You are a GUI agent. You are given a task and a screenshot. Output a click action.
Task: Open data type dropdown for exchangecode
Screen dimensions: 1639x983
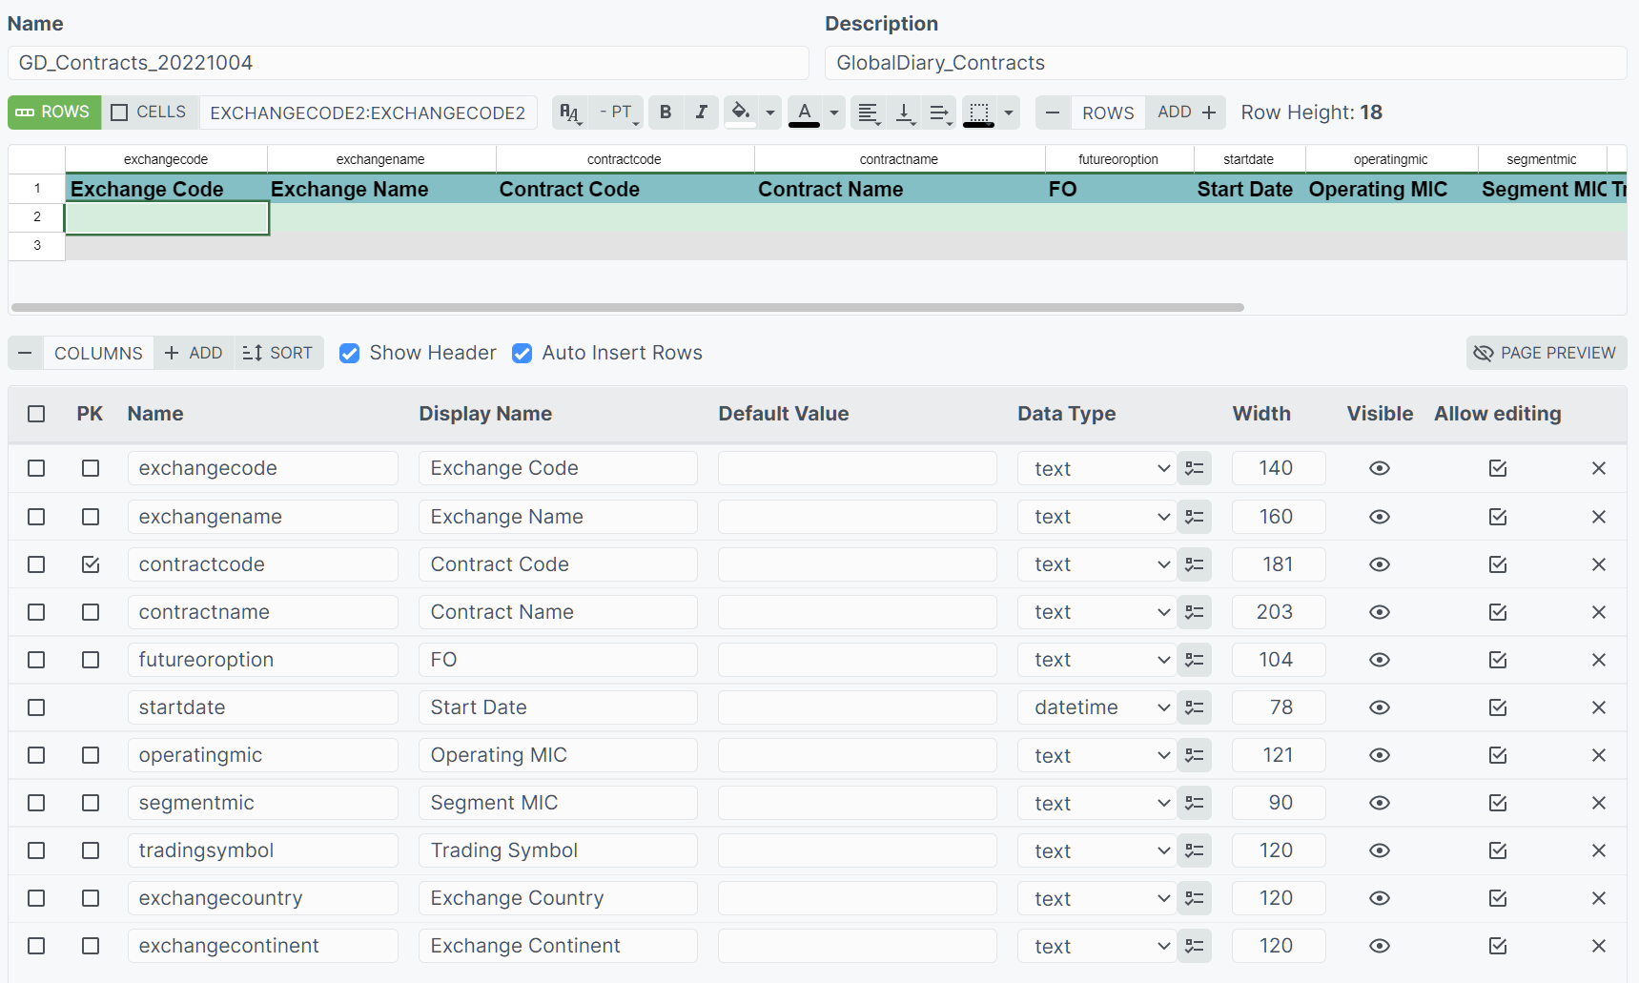point(1097,468)
